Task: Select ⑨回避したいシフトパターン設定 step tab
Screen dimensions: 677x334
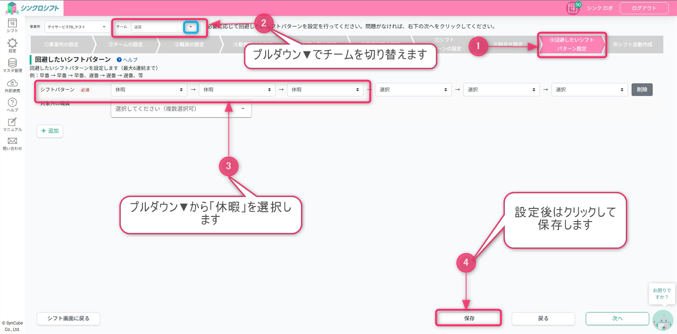Action: 571,45
